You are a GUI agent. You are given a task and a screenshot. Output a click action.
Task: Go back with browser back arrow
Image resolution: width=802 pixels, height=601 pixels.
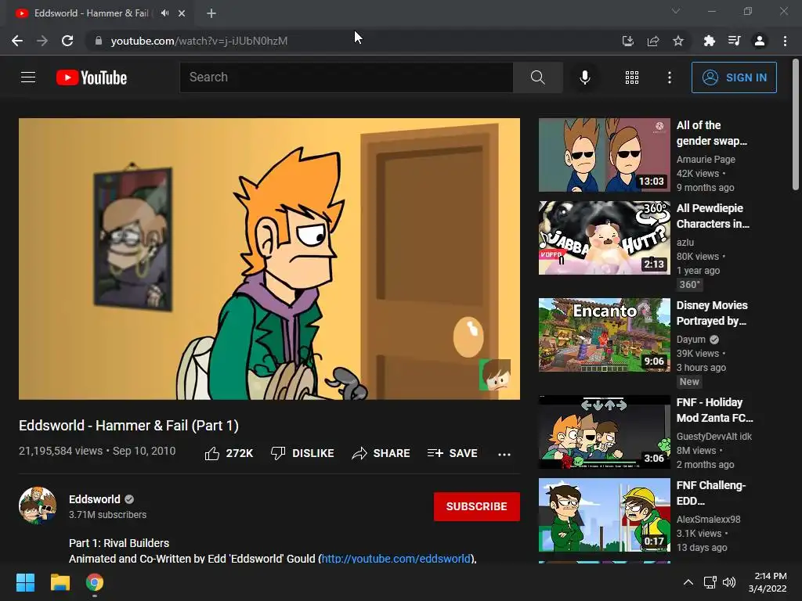[x=17, y=41]
